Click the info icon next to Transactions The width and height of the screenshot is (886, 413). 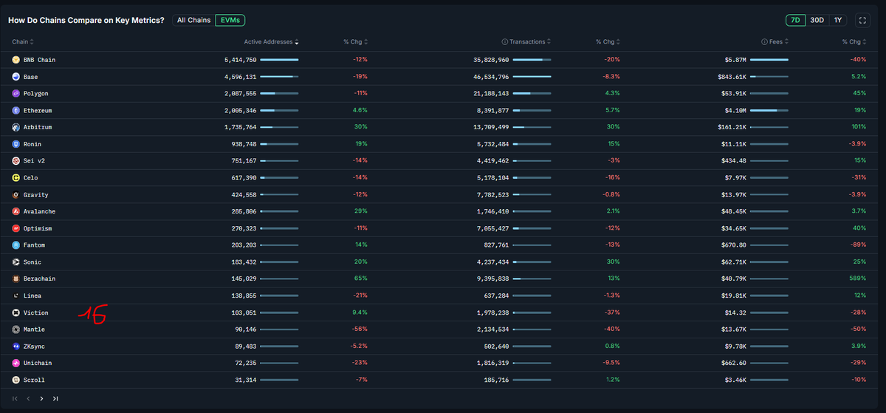click(505, 42)
